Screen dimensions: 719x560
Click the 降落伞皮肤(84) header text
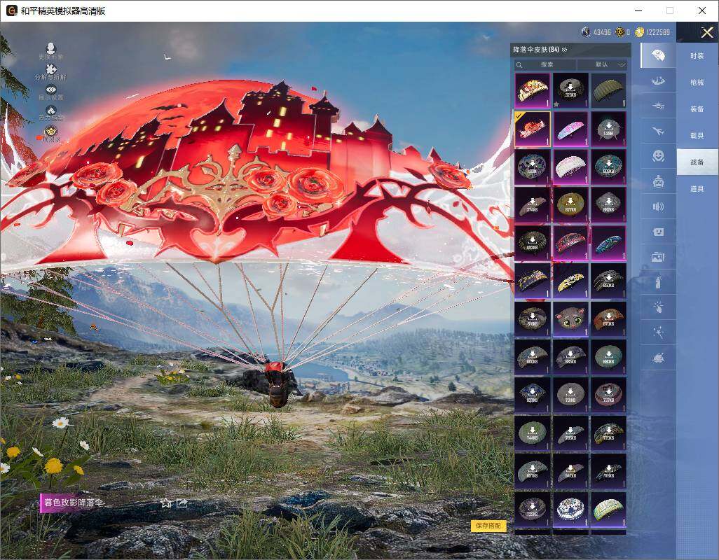tap(536, 50)
